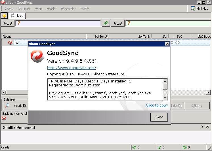Click the right-arrows counter icon in status bar

pos(184,147)
